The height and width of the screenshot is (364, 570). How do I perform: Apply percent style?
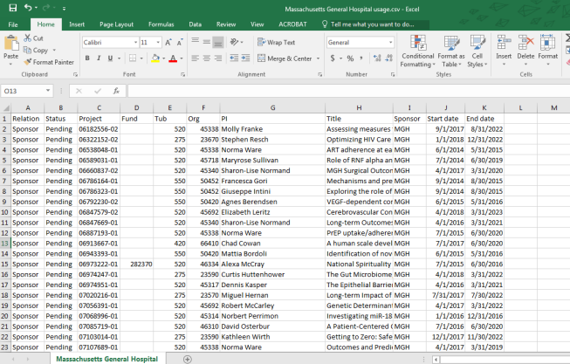350,58
